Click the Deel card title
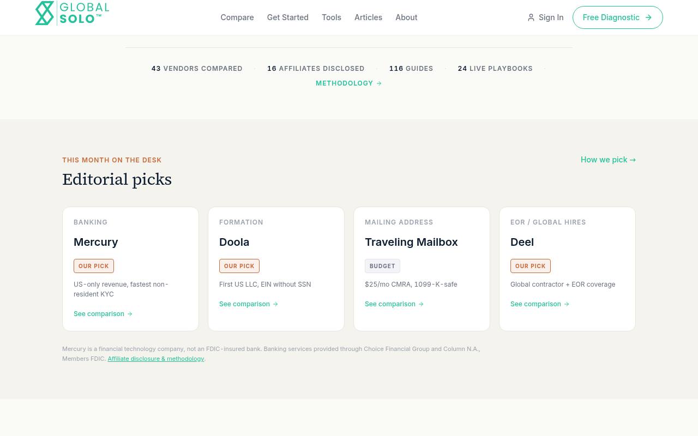The width and height of the screenshot is (698, 436). click(522, 242)
